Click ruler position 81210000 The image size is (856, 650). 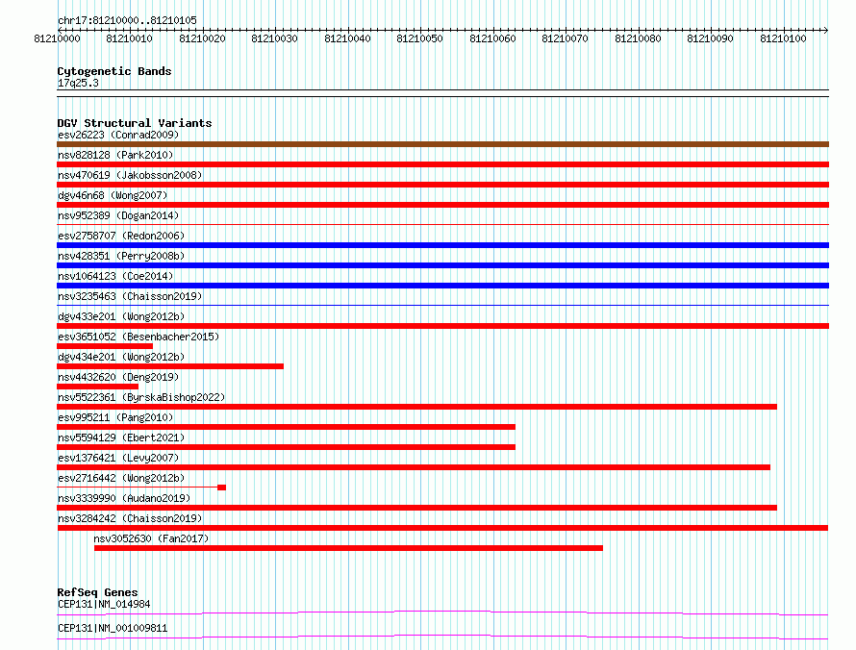(x=58, y=38)
